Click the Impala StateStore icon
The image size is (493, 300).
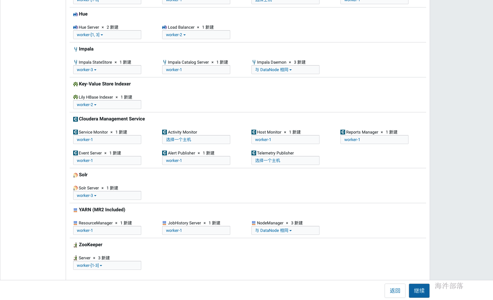coord(76,62)
